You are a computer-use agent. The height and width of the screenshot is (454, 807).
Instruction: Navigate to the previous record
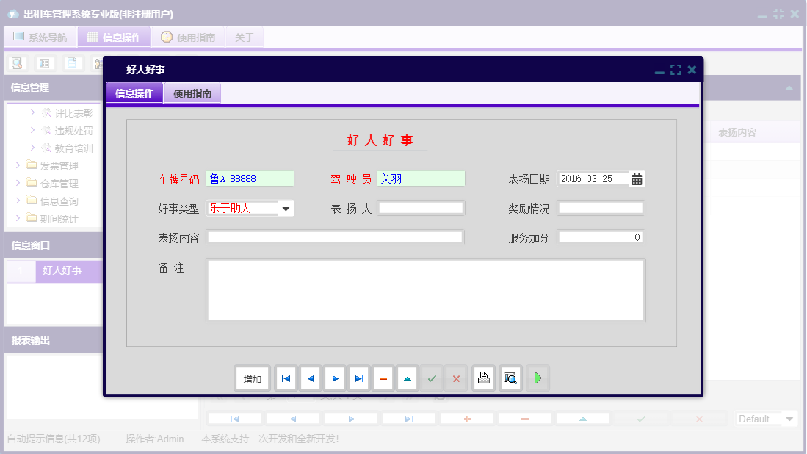310,378
